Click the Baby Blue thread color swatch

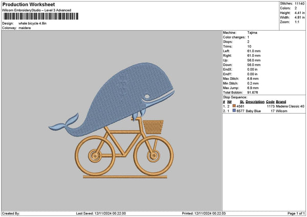pos(234,111)
